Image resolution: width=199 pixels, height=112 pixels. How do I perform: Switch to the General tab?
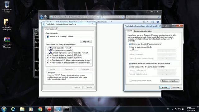(x=129, y=31)
